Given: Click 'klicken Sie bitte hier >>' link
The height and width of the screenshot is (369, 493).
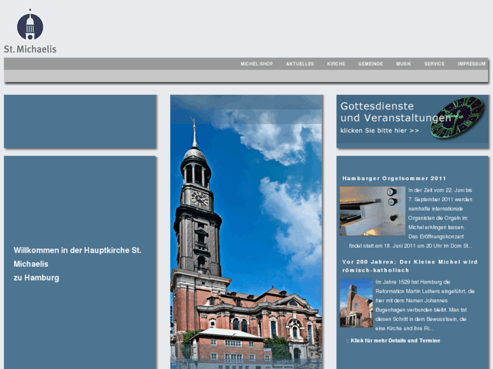Looking at the screenshot, I should (x=379, y=130).
